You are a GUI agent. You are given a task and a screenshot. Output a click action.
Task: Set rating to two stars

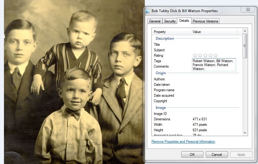pos(200,55)
